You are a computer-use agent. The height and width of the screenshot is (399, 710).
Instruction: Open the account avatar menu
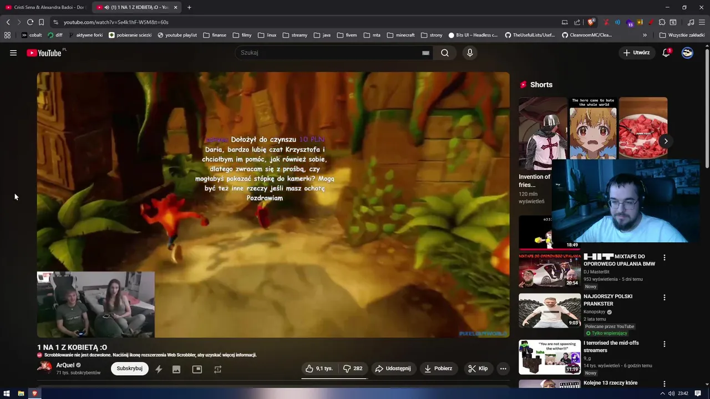(x=687, y=53)
